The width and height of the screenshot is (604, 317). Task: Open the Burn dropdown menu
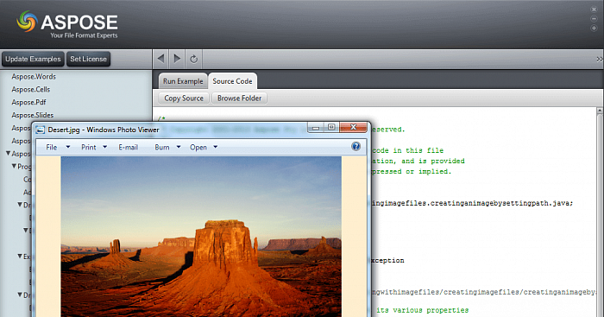click(167, 147)
